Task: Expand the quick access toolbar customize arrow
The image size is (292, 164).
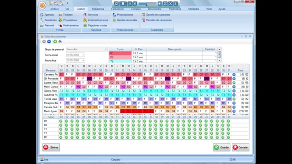Action: point(68,3)
